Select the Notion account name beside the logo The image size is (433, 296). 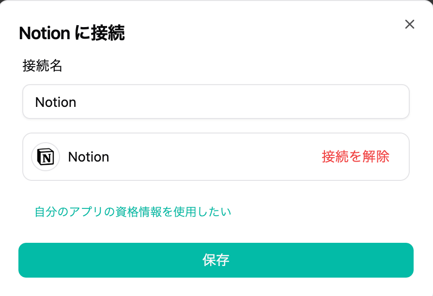click(x=89, y=157)
